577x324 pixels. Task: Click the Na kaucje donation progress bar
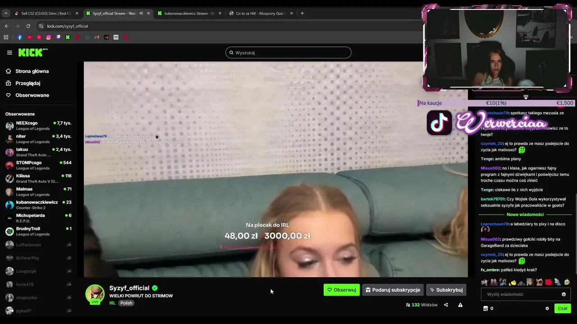point(496,103)
